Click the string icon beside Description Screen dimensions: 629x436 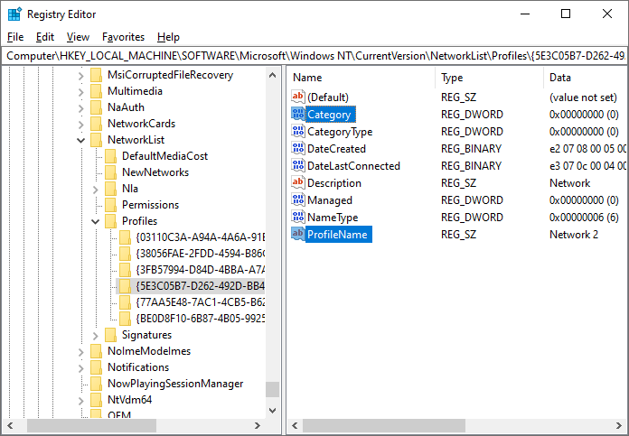click(298, 182)
